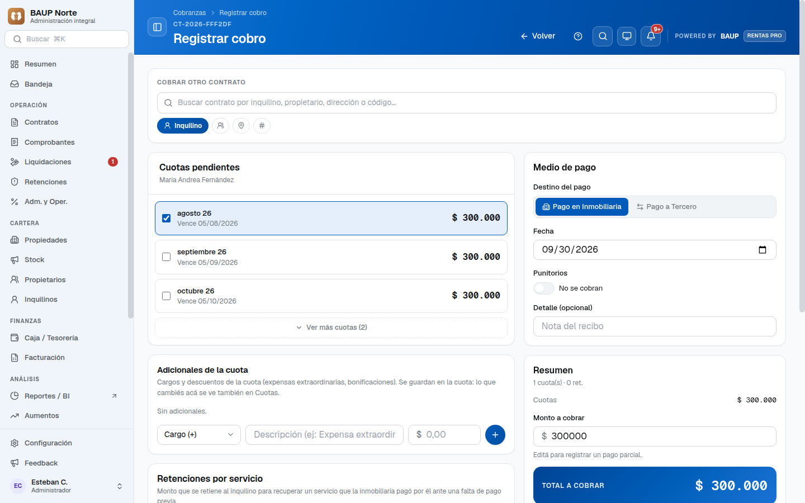
Task: Open the monitor display icon in header
Action: (627, 36)
